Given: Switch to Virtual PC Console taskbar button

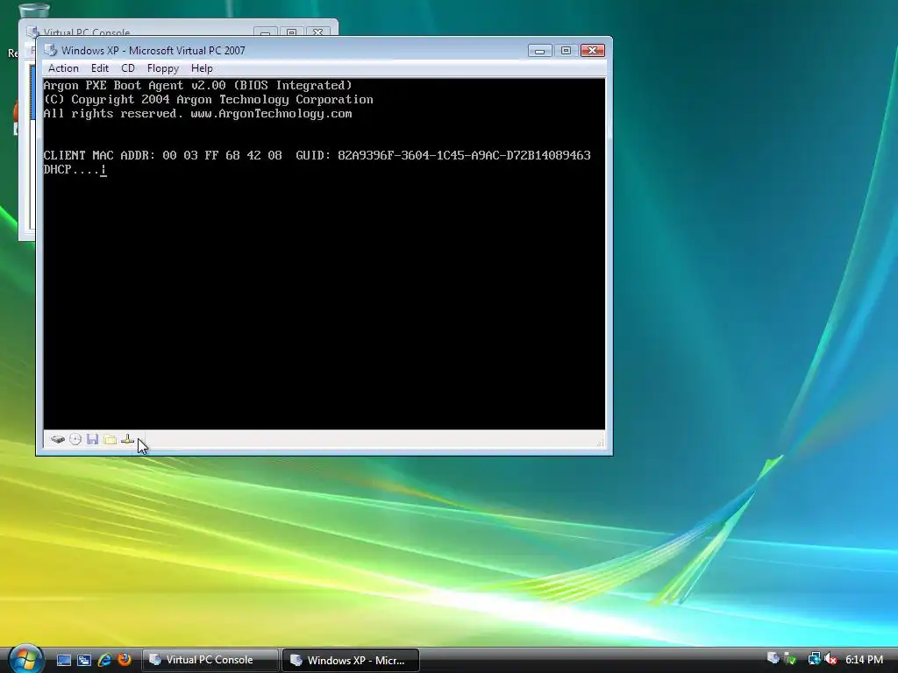Looking at the screenshot, I should 210,660.
